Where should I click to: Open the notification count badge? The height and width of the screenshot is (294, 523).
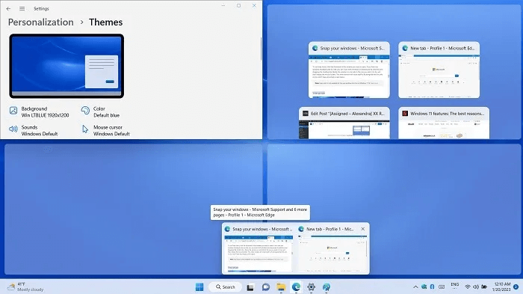coord(516,287)
